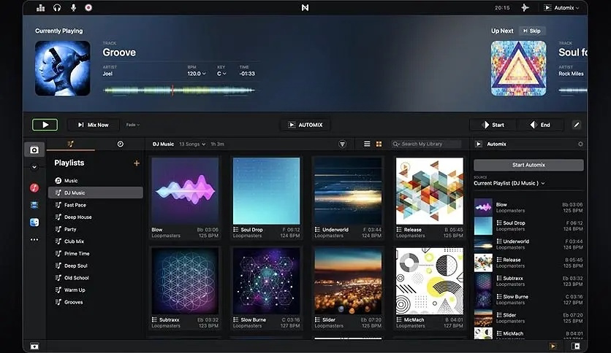Open the Club Mix playlist
The image size is (611, 353).
tap(96, 241)
